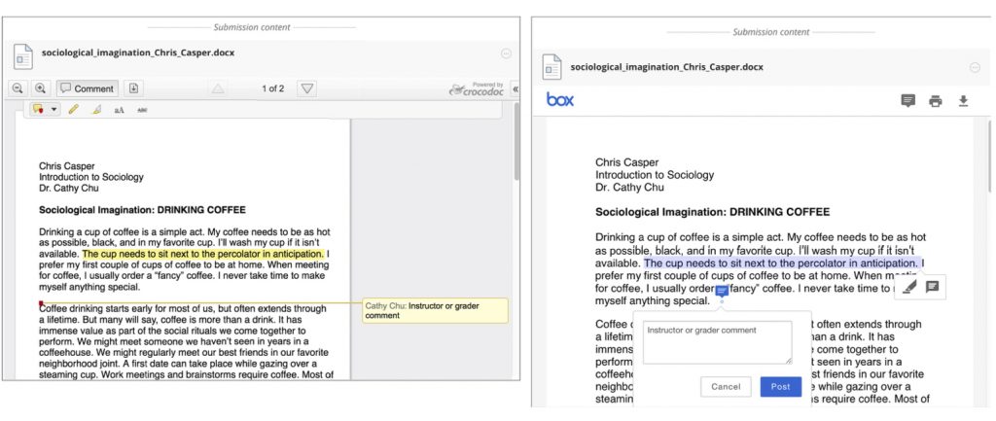996x421 pixels.
Task: Click right filename sociological_imagination_Chris_Casper.docx
Action: coord(667,67)
